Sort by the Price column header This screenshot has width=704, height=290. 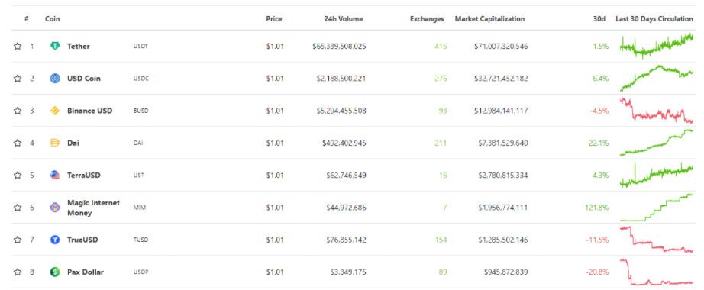click(274, 19)
